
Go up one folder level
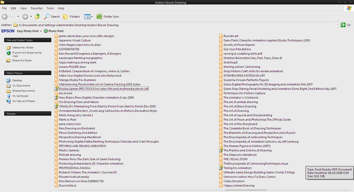click(x=38, y=17)
